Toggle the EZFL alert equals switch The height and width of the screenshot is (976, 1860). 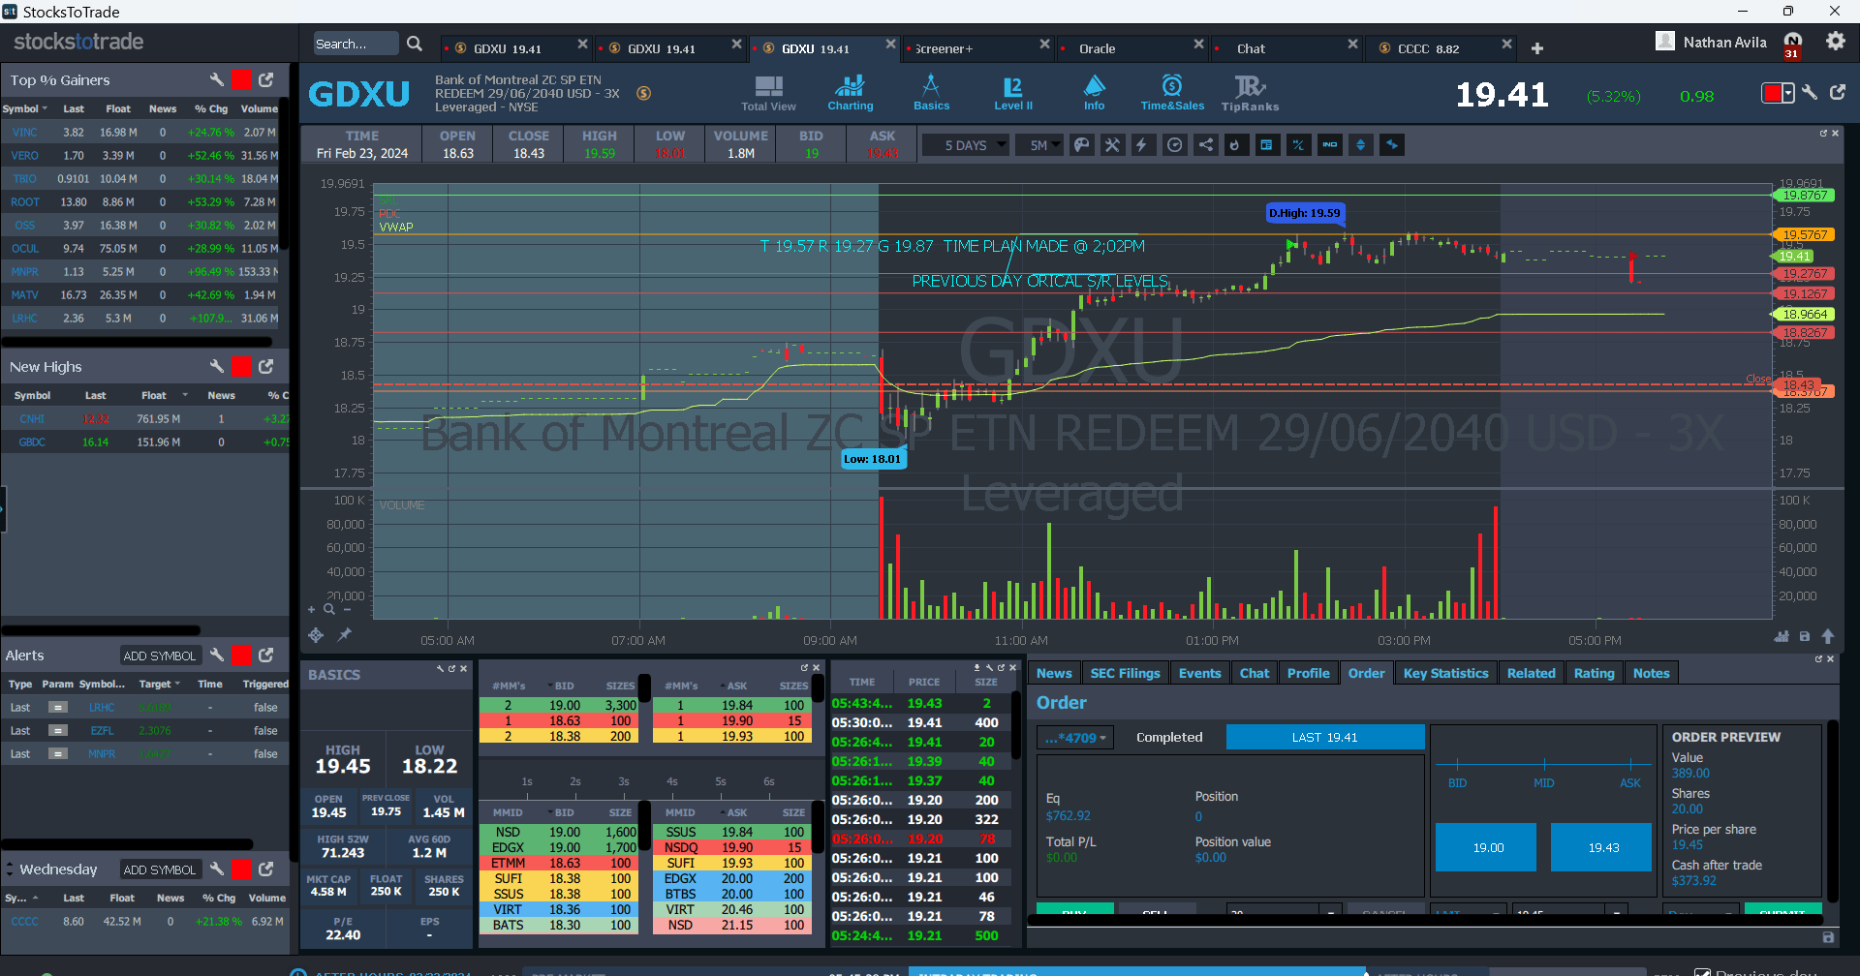pos(58,730)
